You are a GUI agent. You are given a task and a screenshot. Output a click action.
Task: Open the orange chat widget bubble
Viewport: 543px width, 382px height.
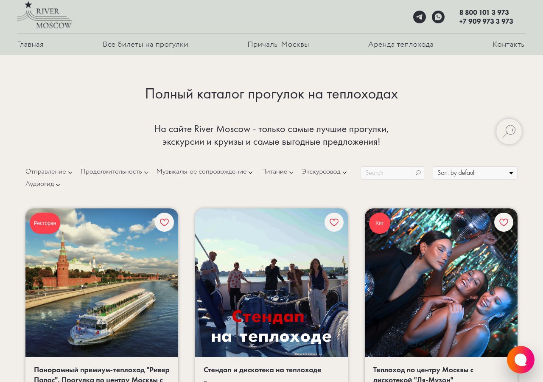pos(521,360)
